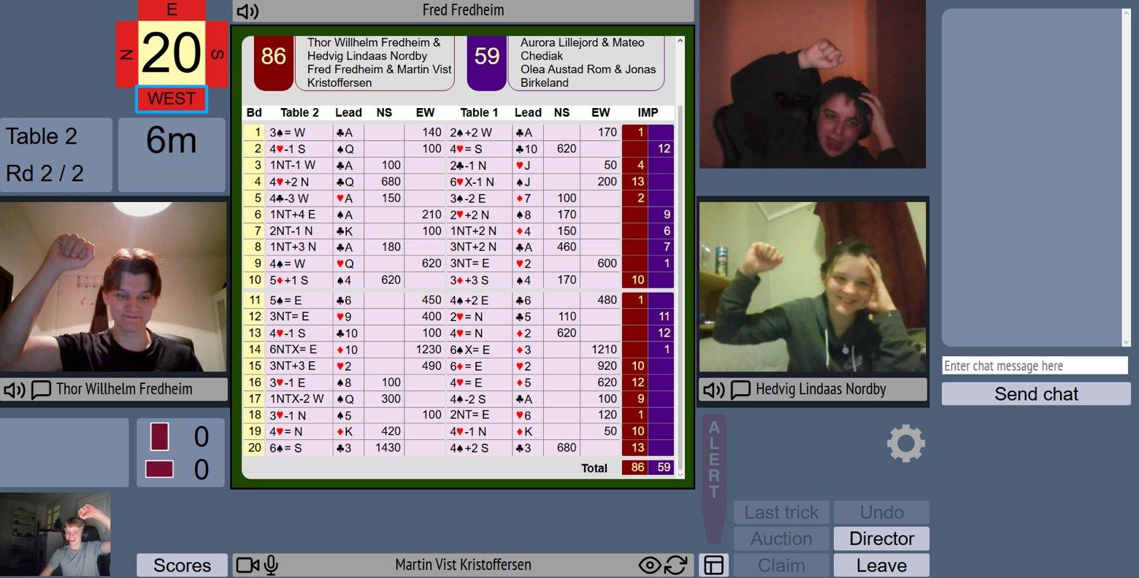1139x578 pixels.
Task: Toggle the camera icon beside Martin's name
Action: 248,565
